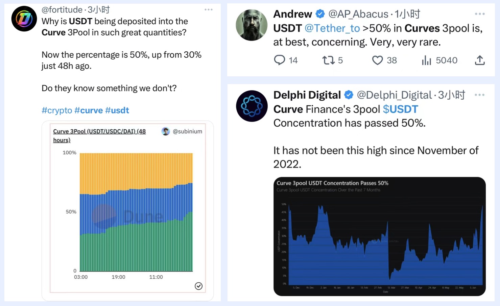The image size is (500, 306).
Task: Open the #crypto hashtag link
Action: click(x=57, y=110)
